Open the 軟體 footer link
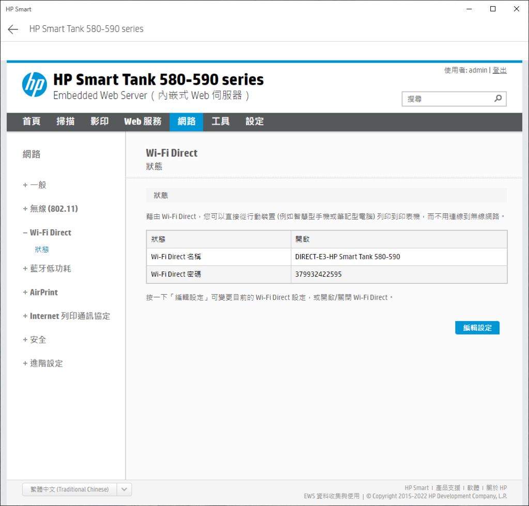Viewport: 529px width, 506px height. coord(473,488)
